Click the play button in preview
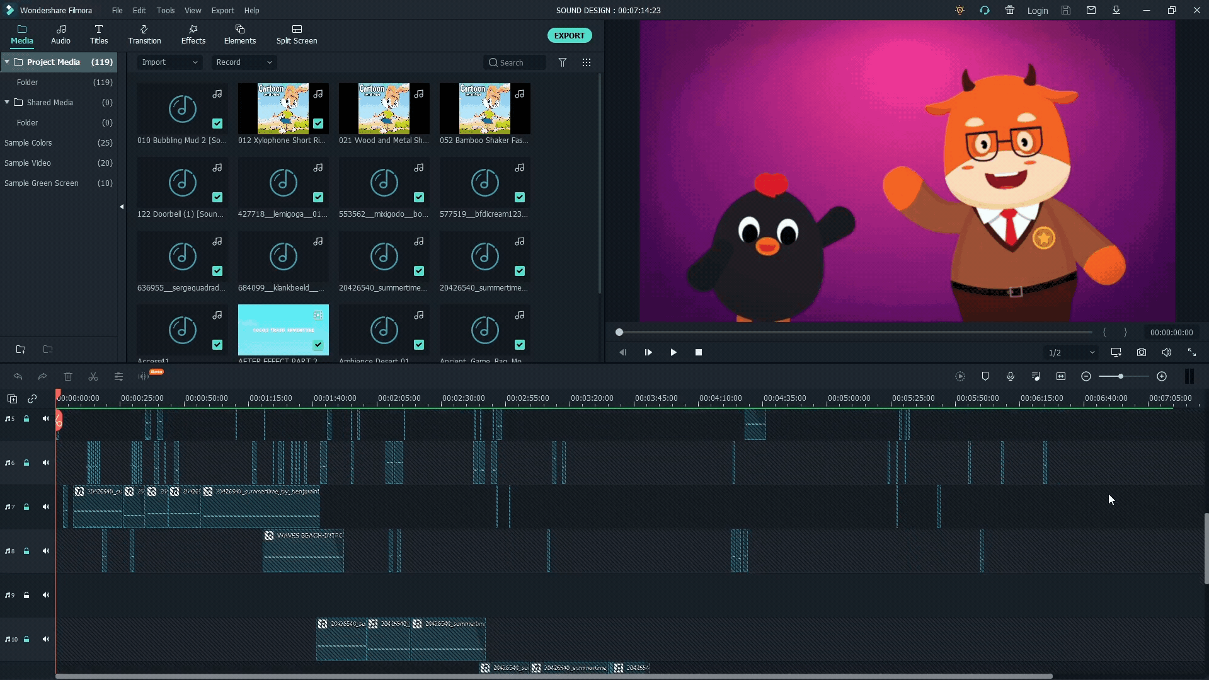This screenshot has height=680, width=1209. 673,352
